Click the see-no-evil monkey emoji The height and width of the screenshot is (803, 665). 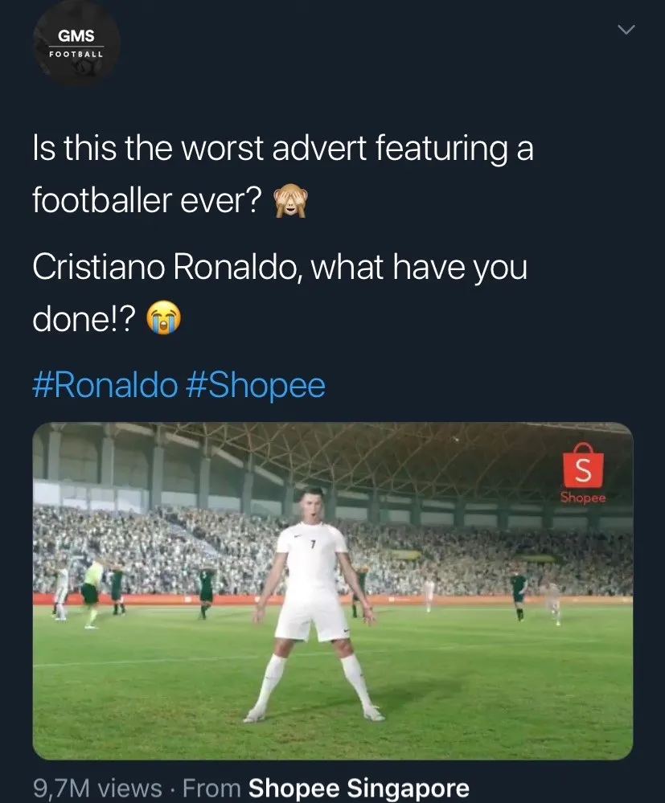291,200
